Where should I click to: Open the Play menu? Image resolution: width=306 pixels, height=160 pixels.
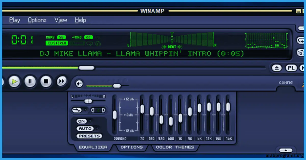click(15, 20)
